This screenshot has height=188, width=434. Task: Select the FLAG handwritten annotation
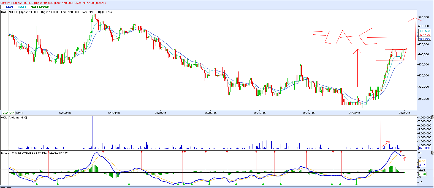point(350,37)
